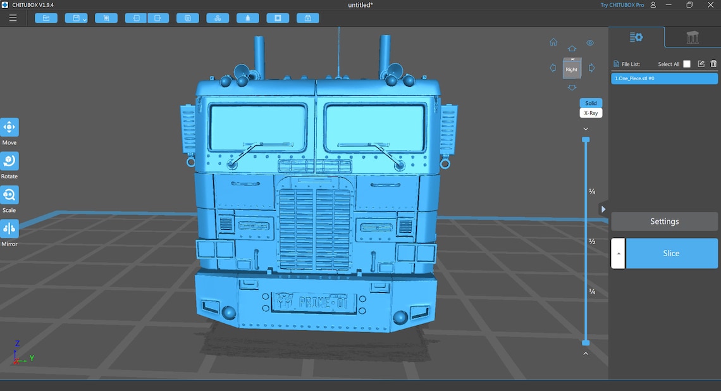Click the Slice button
This screenshot has height=391, width=721.
[672, 253]
